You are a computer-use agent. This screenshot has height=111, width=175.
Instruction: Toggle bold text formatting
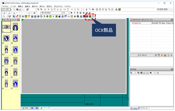[x=72, y=13]
